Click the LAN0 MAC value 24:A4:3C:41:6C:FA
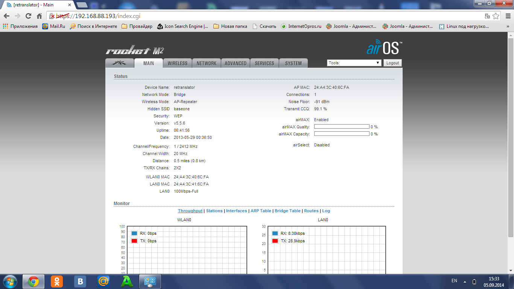This screenshot has width=514, height=289. click(x=191, y=184)
